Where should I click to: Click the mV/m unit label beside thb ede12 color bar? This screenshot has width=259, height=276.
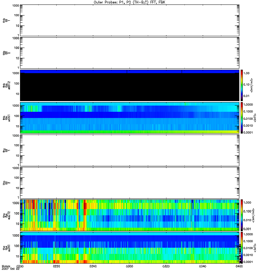pyautogui.click(x=252, y=85)
